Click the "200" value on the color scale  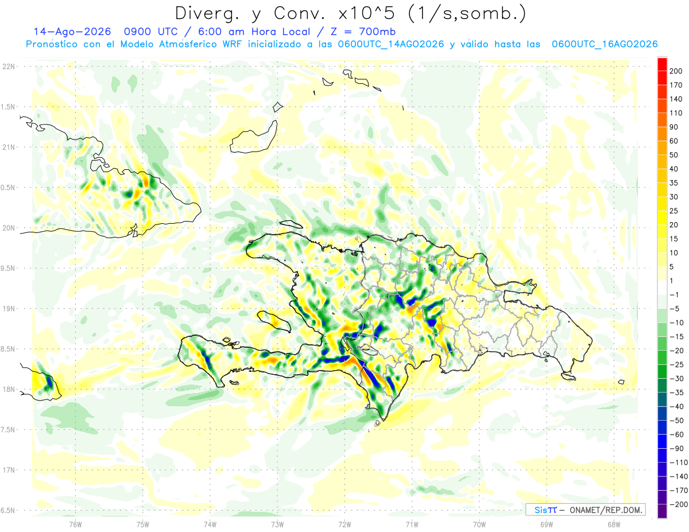676,71
